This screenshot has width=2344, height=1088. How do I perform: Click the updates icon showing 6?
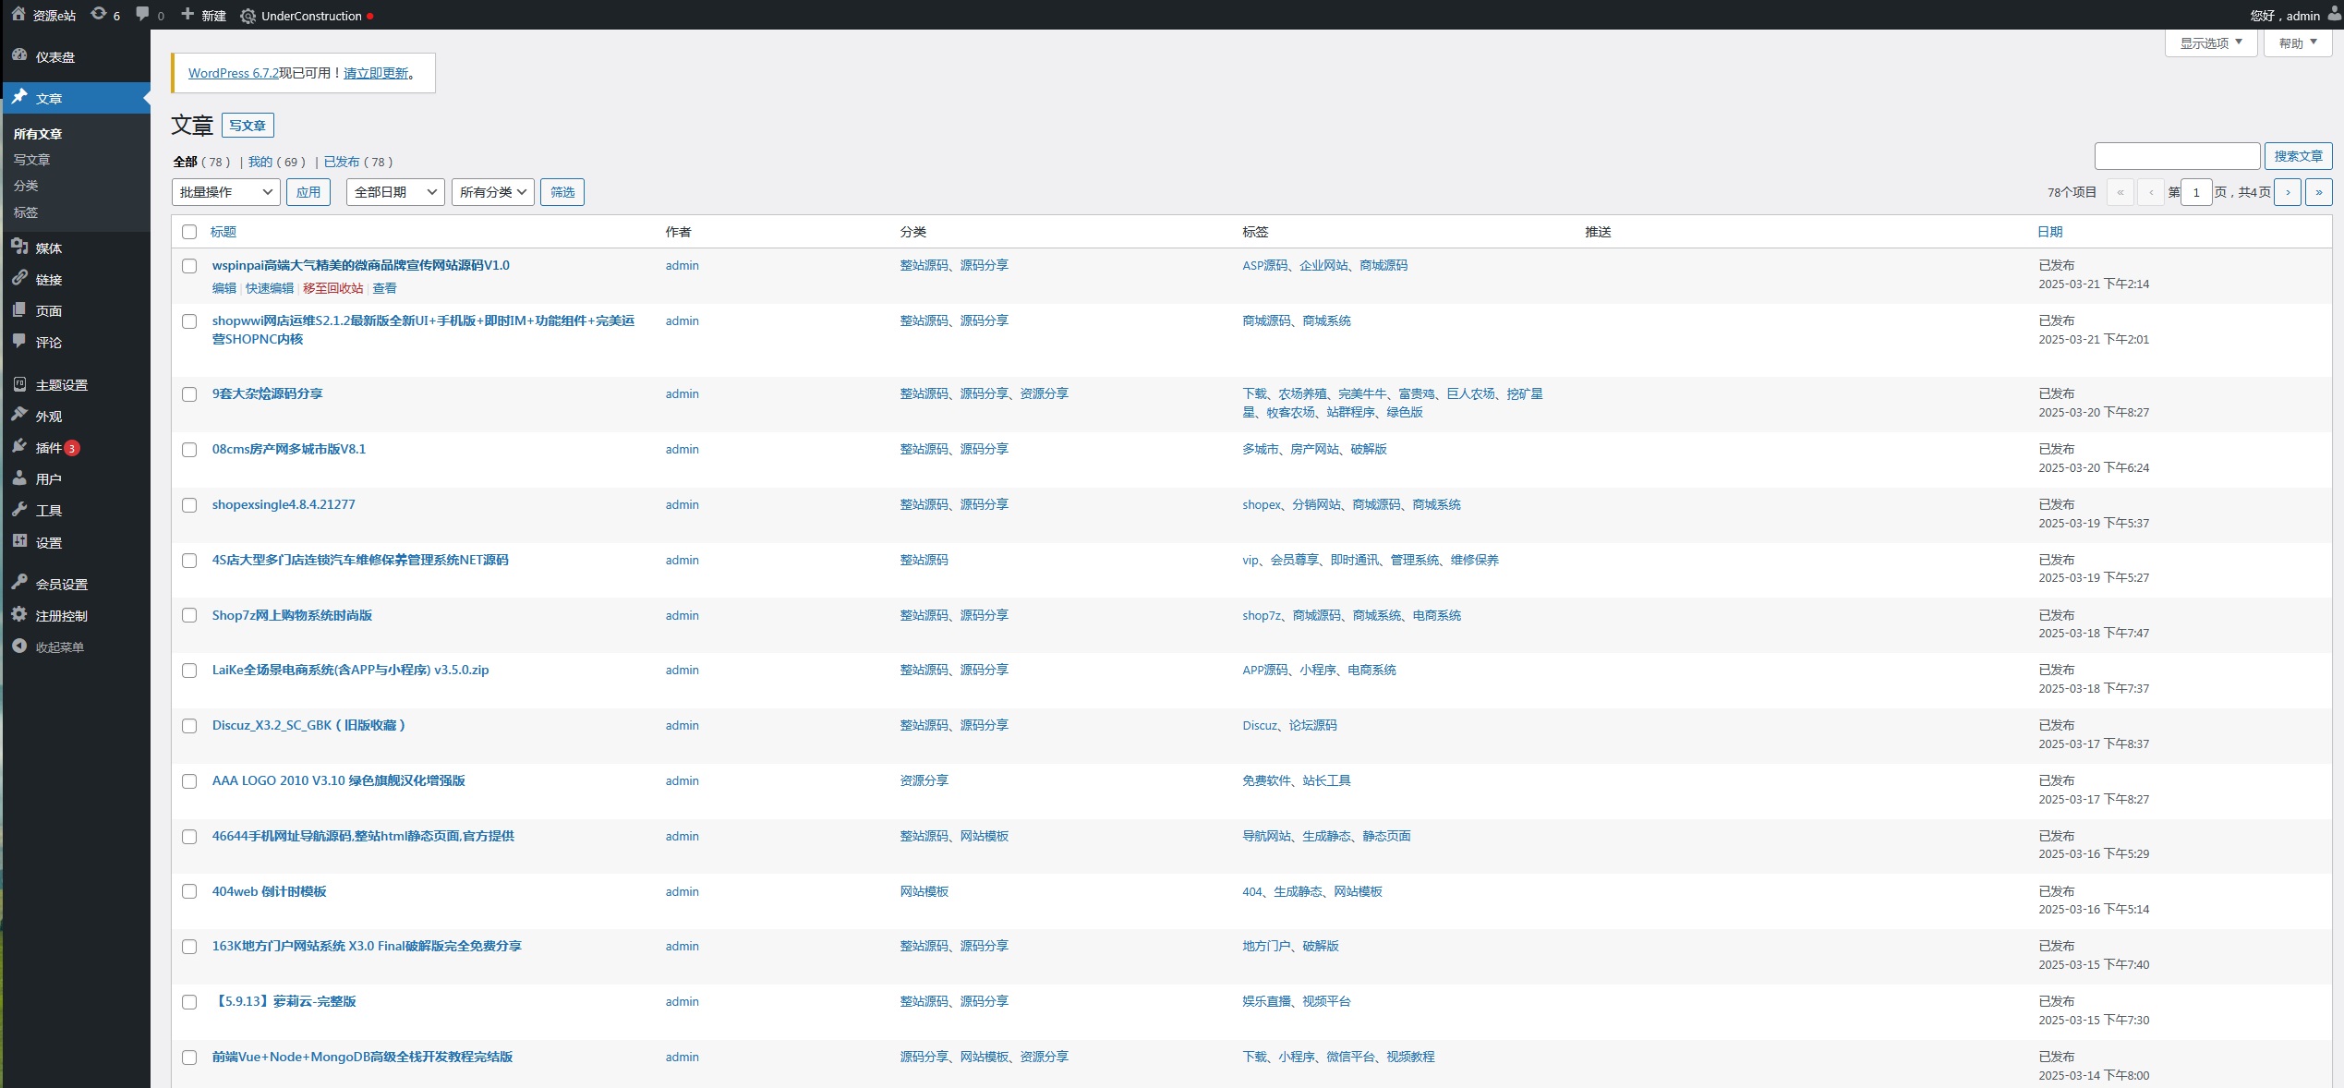tap(99, 15)
